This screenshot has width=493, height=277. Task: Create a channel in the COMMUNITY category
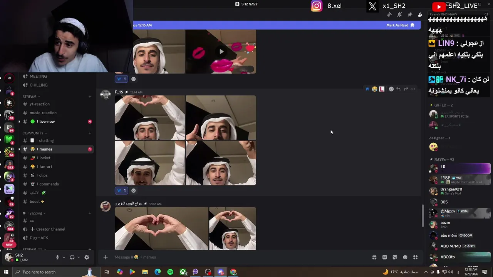90,133
